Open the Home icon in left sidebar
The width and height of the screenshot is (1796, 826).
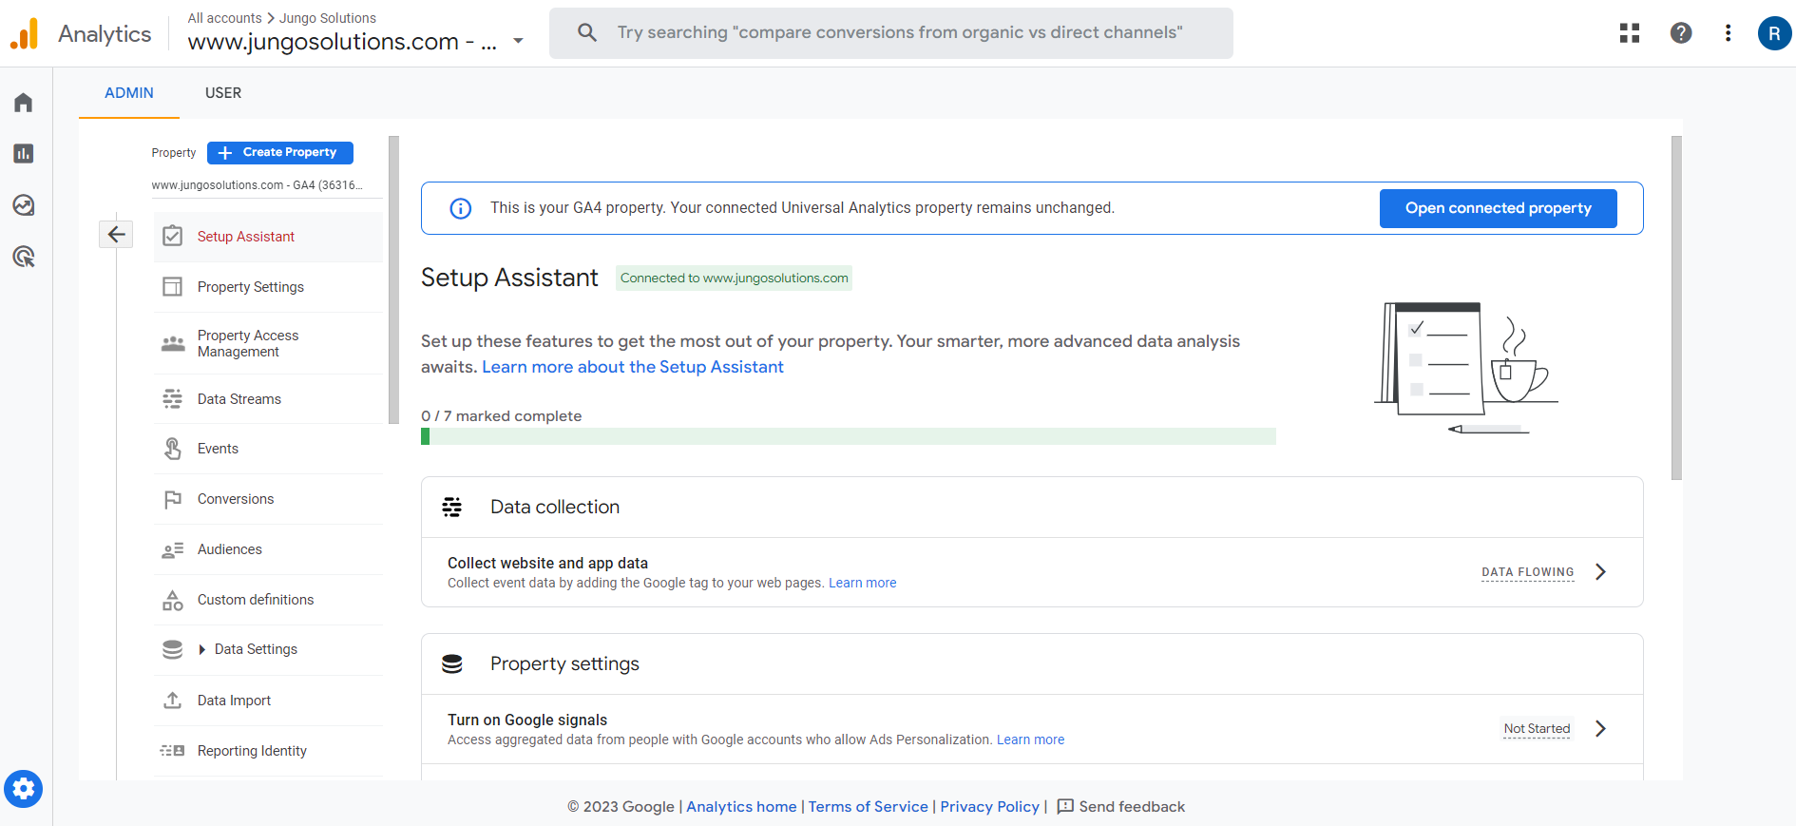(x=24, y=103)
